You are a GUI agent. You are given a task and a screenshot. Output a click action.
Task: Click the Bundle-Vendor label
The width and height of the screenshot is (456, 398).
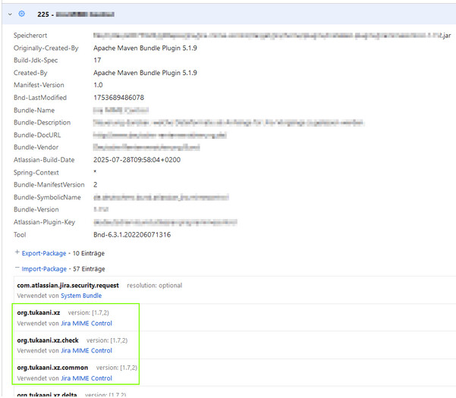pos(36,147)
